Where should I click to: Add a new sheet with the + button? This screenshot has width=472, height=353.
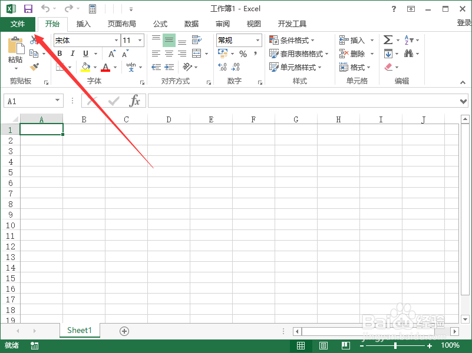[x=124, y=331]
